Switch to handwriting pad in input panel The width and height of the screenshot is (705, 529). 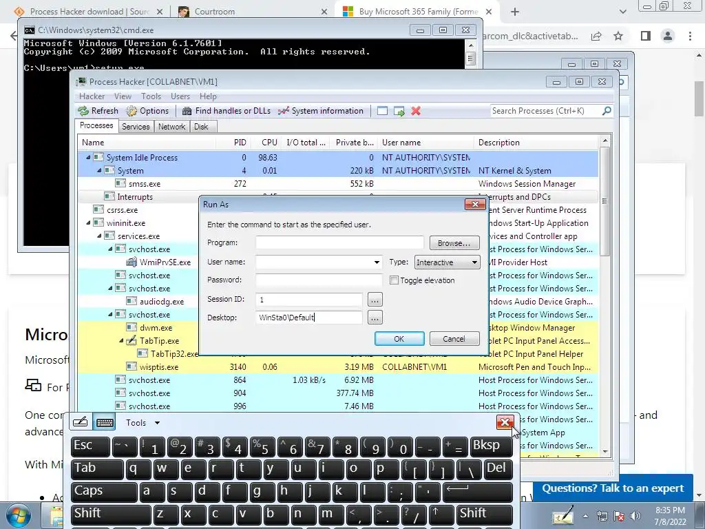[x=80, y=422]
